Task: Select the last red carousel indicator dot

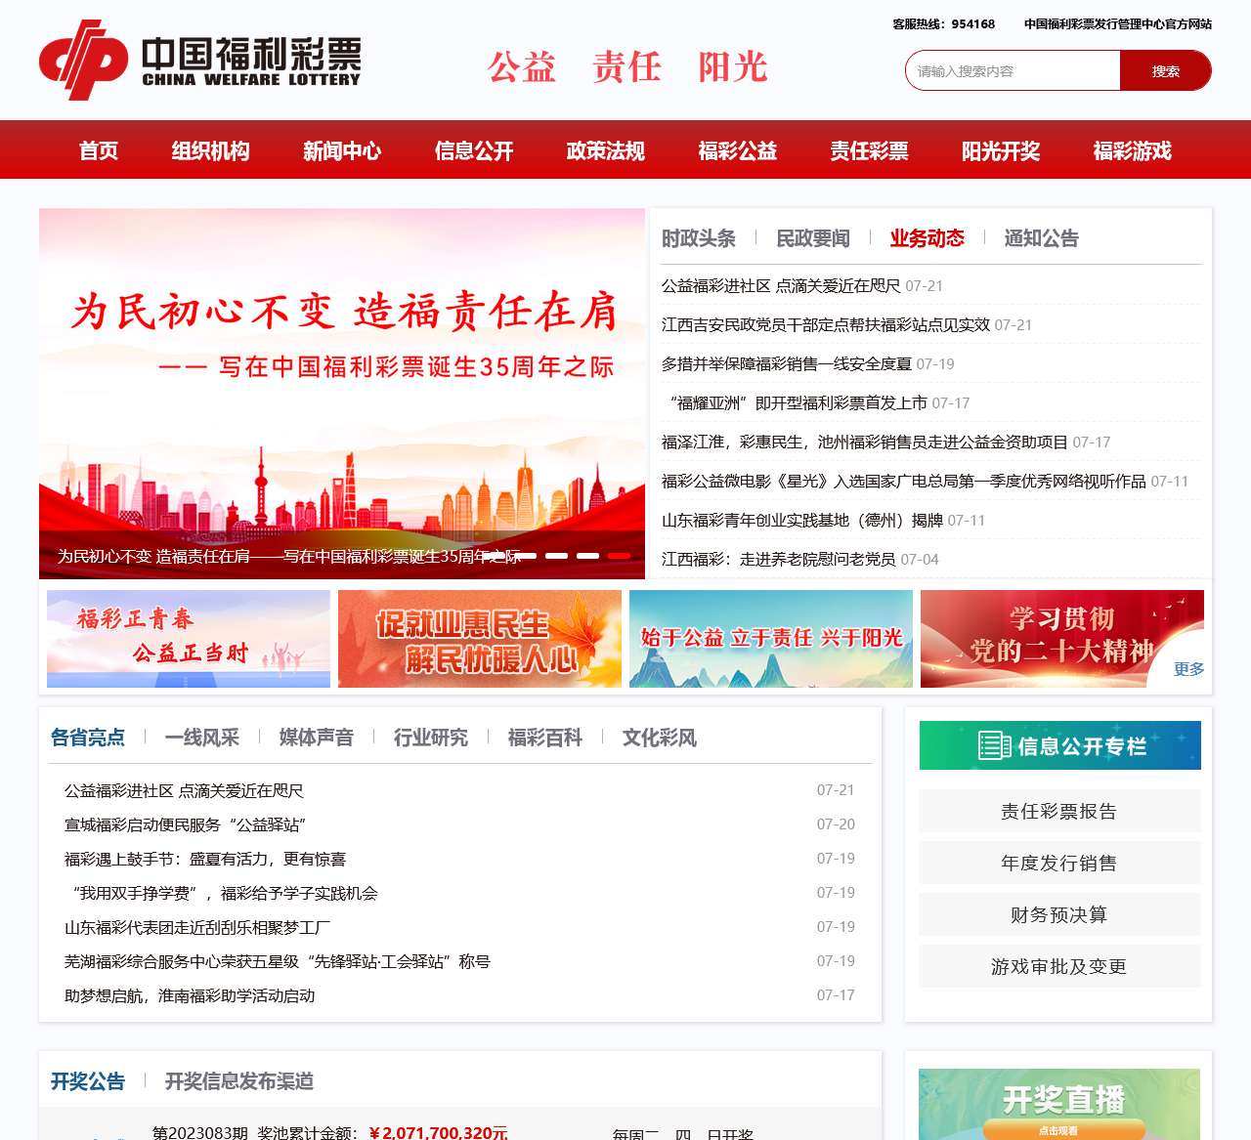Action: tap(619, 555)
